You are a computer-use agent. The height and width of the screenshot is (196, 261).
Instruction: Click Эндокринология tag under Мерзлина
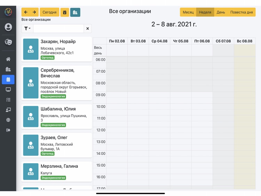[x=53, y=178]
